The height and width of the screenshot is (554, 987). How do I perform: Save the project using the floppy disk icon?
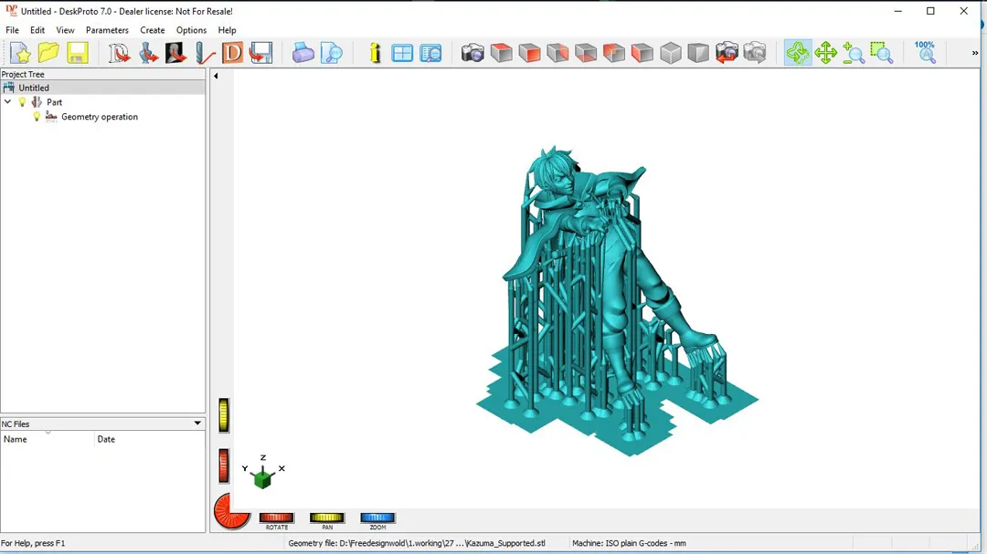[78, 53]
